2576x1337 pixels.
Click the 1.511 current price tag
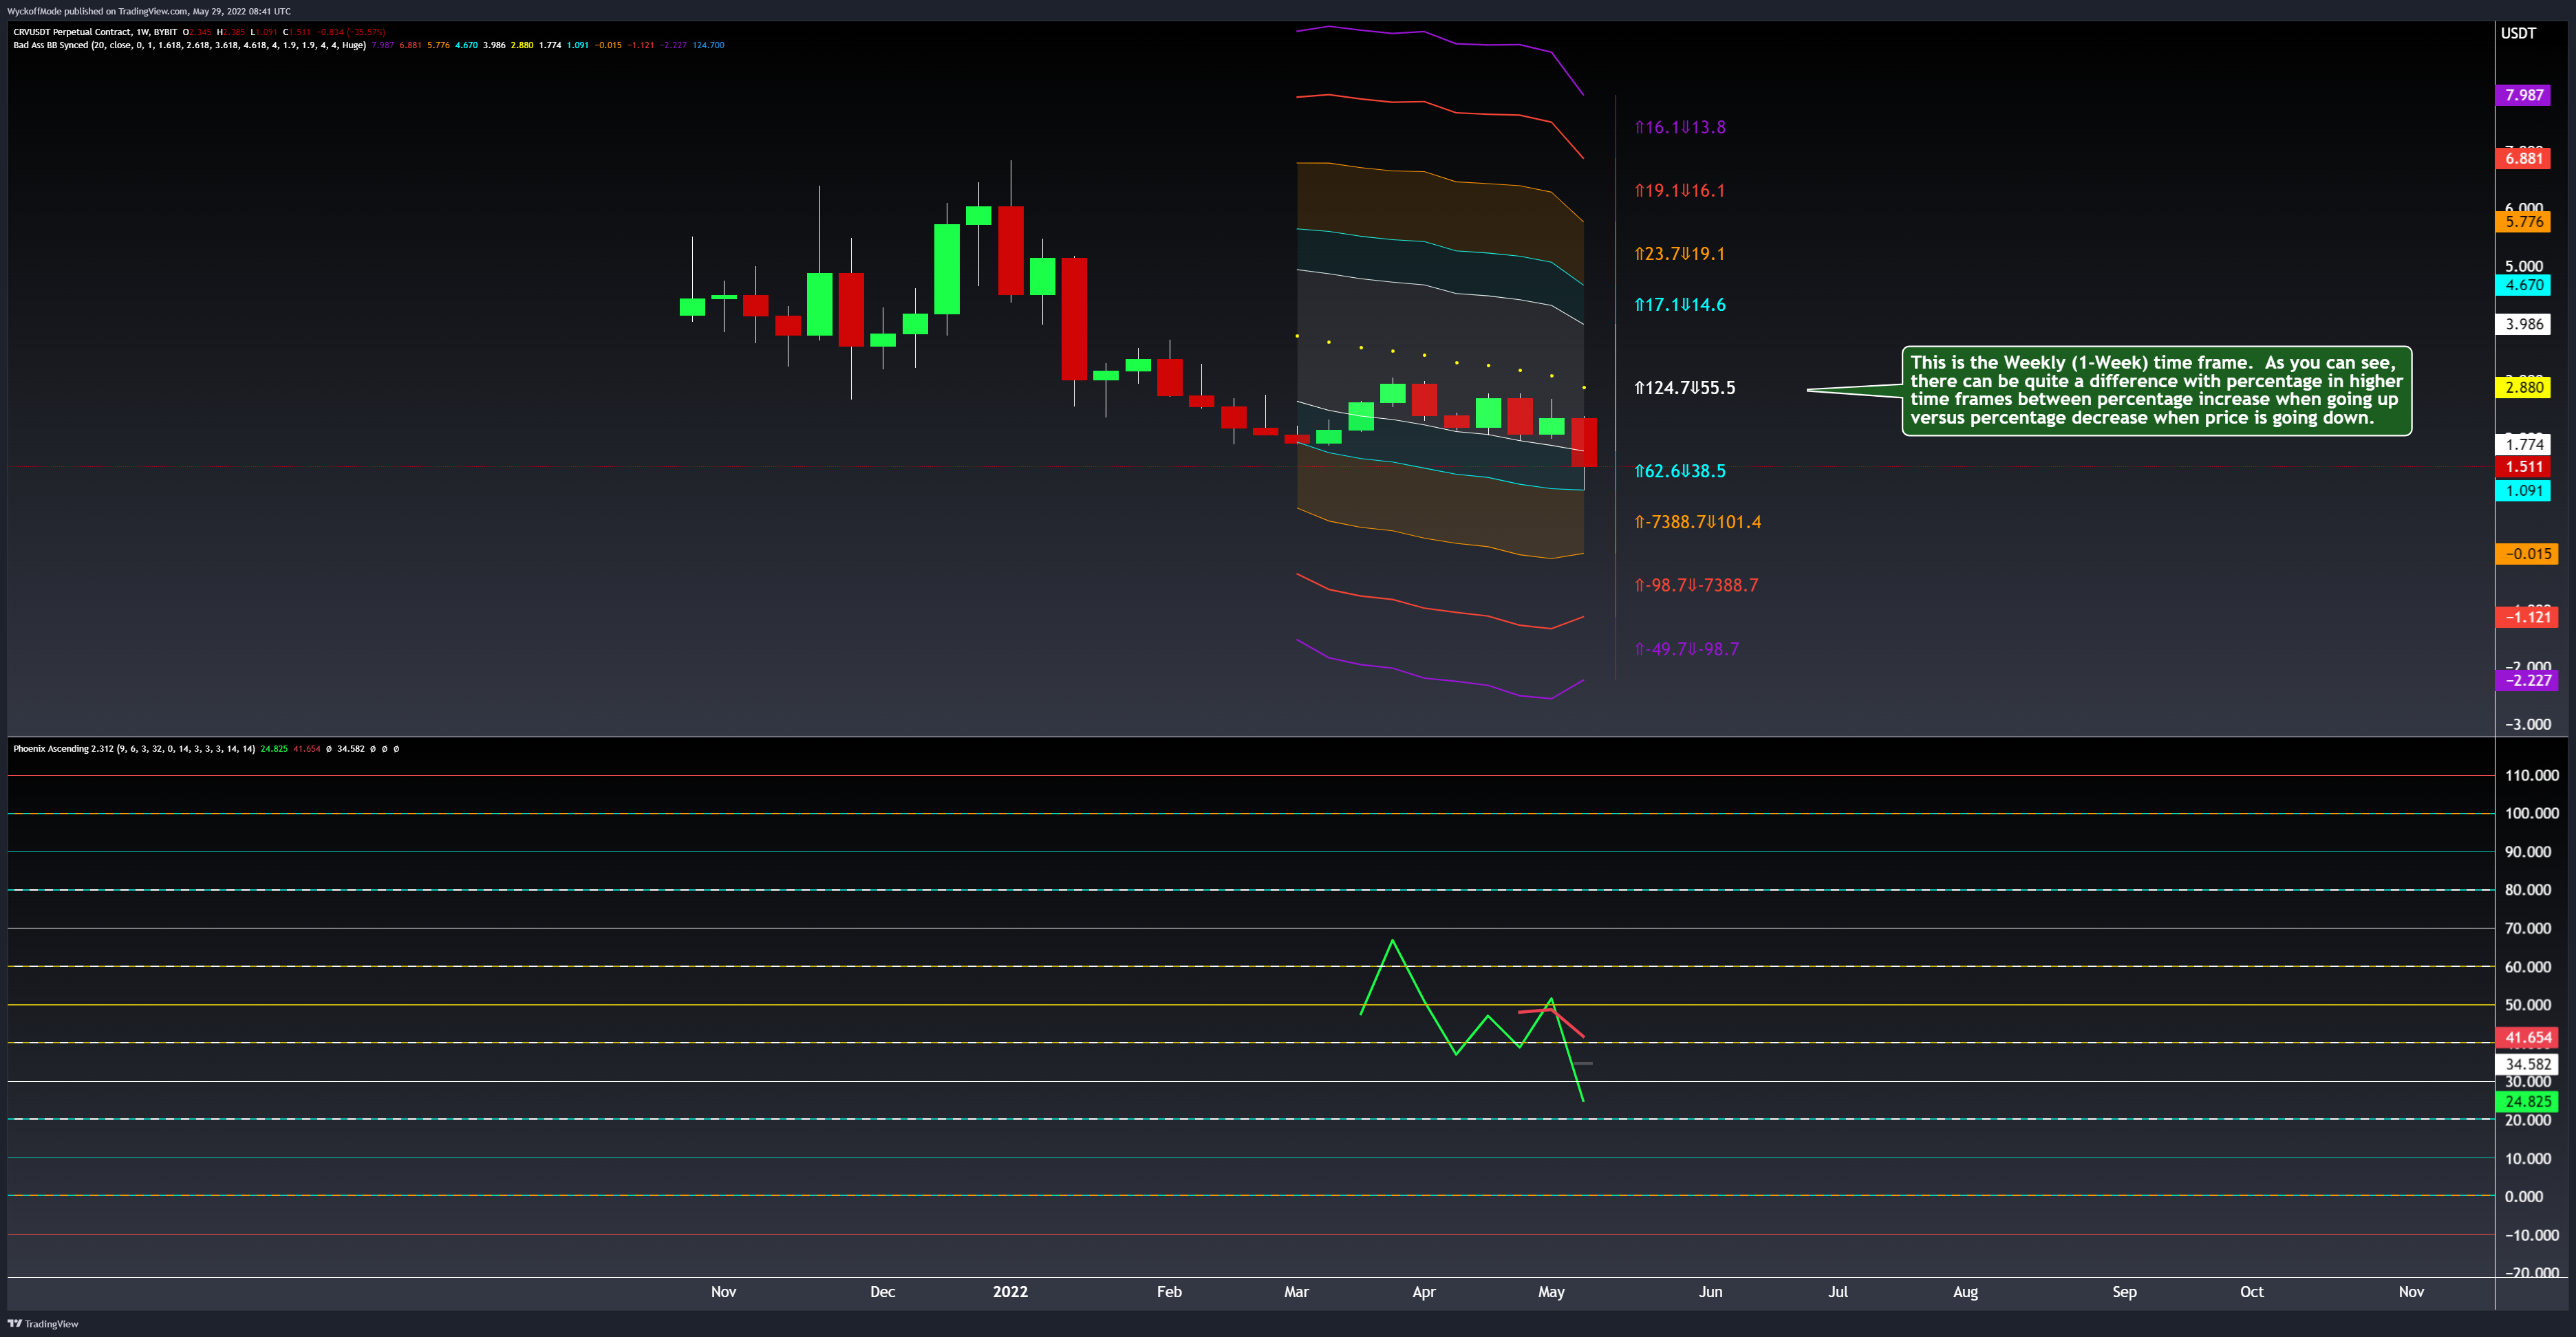point(2523,467)
